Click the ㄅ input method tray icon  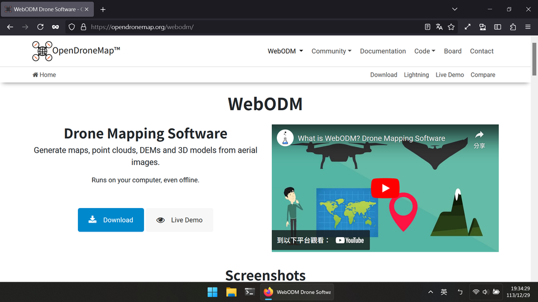(460, 292)
